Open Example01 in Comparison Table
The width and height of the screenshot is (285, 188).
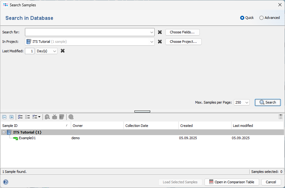(x=231, y=182)
